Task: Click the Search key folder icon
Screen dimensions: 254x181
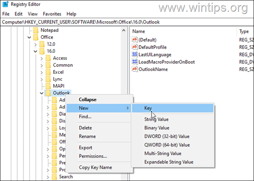Action: tap(55, 177)
